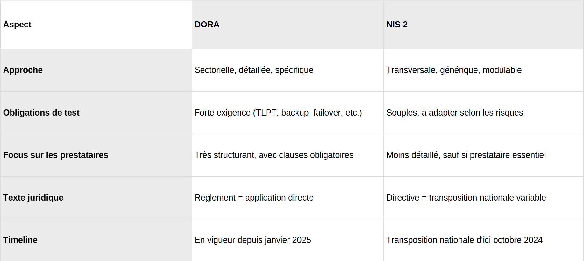Click 'Transposition nationale d'ici octobre 2024' cell
Screen dimensions: 584x261
point(464,240)
